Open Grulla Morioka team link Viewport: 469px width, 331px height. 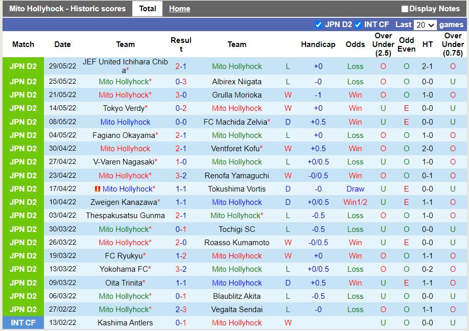coord(237,95)
